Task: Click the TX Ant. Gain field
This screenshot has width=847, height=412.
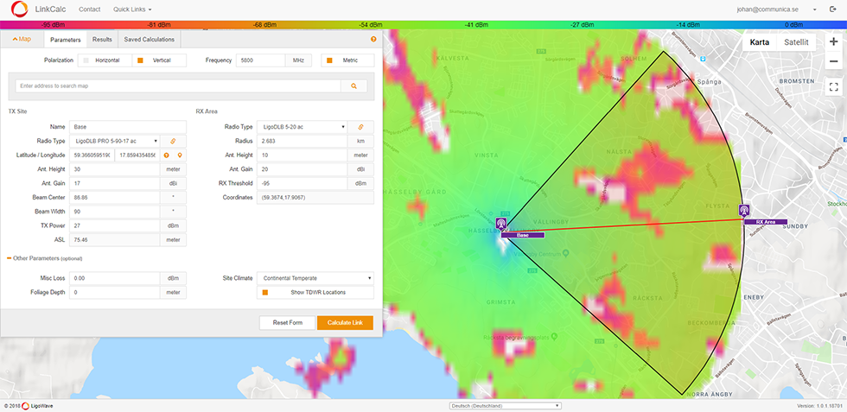Action: [x=114, y=184]
